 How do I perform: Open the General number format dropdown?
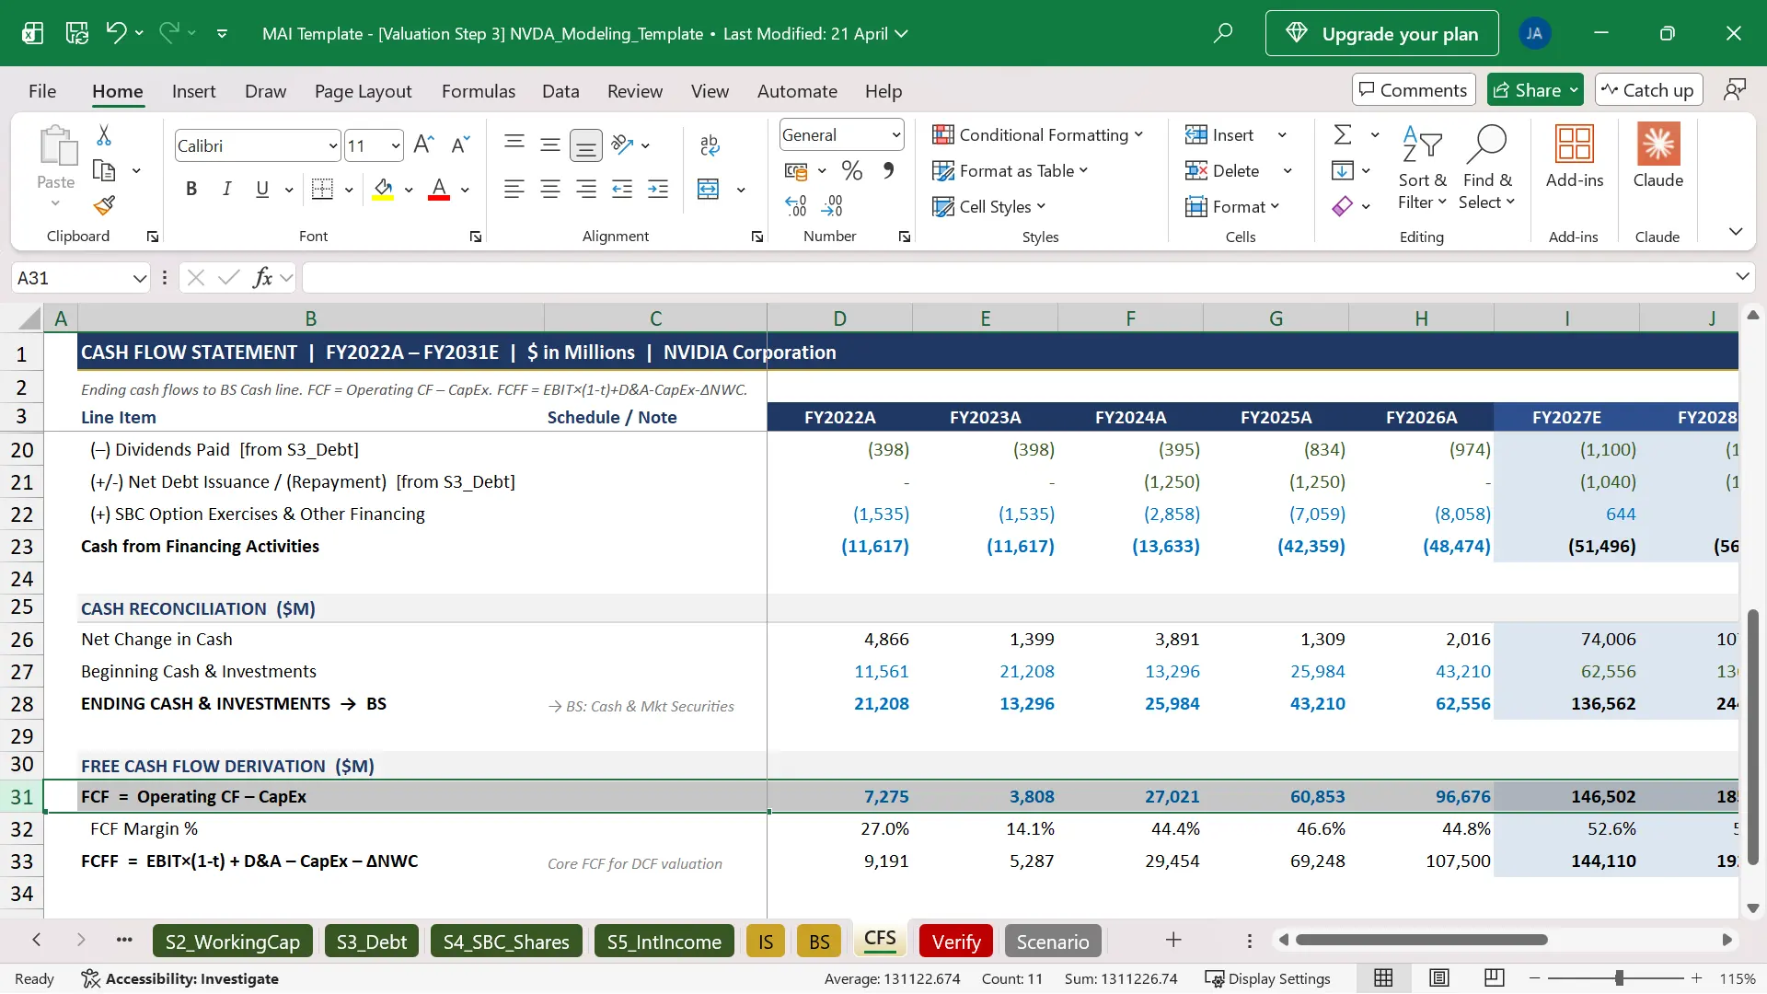tap(895, 134)
